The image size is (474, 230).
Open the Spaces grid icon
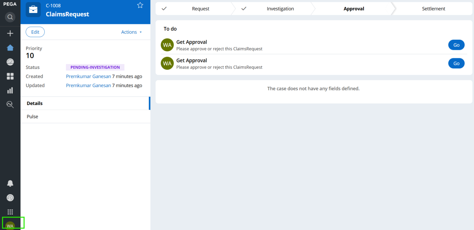(x=10, y=76)
